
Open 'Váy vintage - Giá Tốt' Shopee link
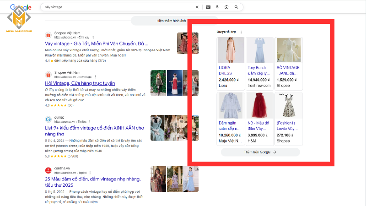pyautogui.click(x=97, y=43)
